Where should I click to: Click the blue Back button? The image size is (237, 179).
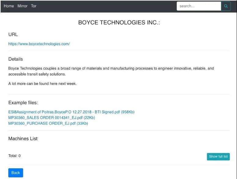point(16,173)
